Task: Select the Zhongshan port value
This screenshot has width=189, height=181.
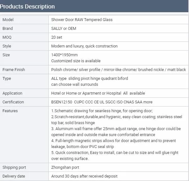Action: (x=65, y=167)
